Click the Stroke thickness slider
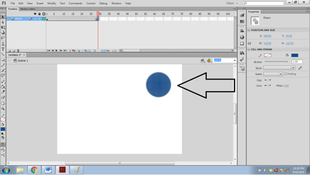310x175 pixels. 276,61
